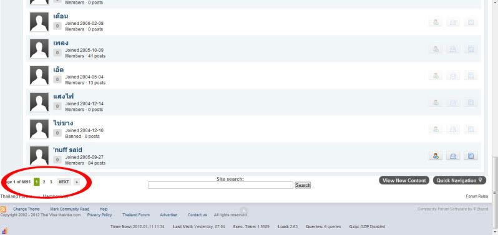This screenshot has width=498, height=235.
Task: Add 'nuff said as a friend
Action: (x=436, y=156)
